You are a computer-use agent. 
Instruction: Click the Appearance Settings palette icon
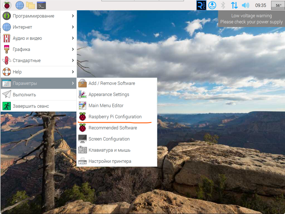pyautogui.click(x=82, y=94)
